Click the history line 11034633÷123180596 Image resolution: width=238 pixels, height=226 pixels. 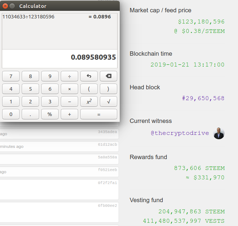pyautogui.click(x=28, y=17)
